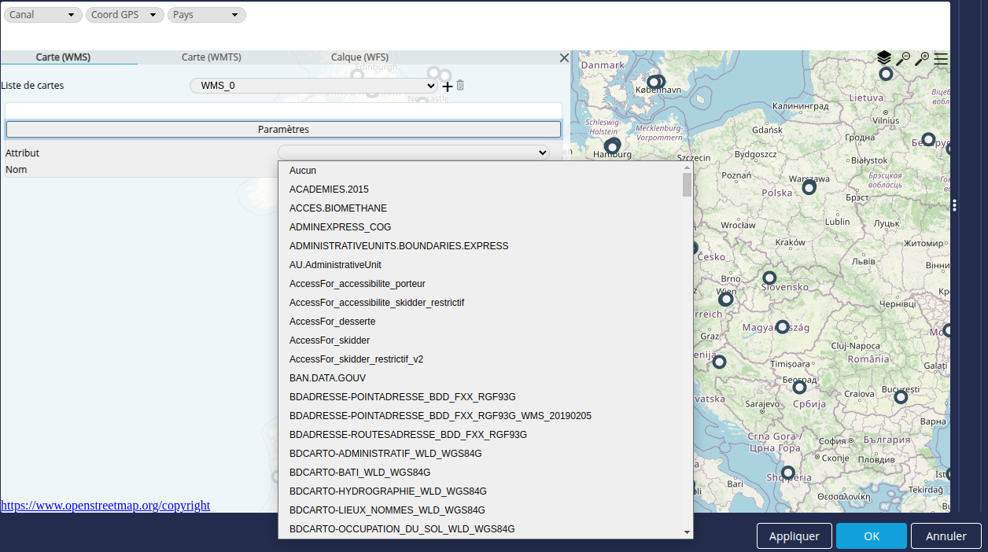The width and height of the screenshot is (988, 552).
Task: Select ADMINEXPRESS_COG in the list
Action: coord(480,227)
